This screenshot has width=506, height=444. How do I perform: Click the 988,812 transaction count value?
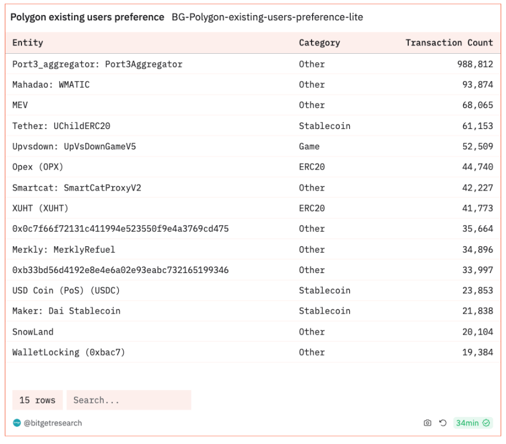tap(475, 64)
